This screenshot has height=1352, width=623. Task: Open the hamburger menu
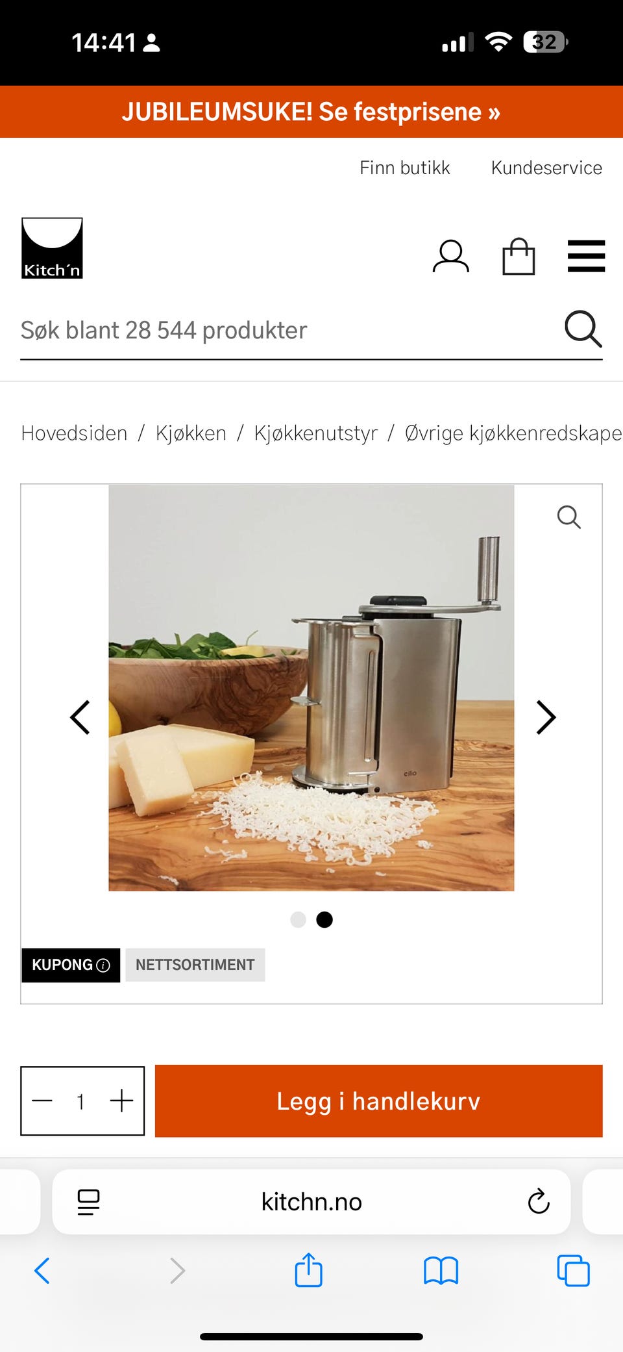pos(586,256)
